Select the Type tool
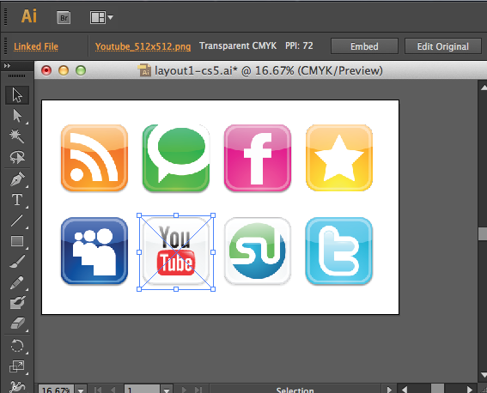The image size is (487, 393). (x=17, y=200)
